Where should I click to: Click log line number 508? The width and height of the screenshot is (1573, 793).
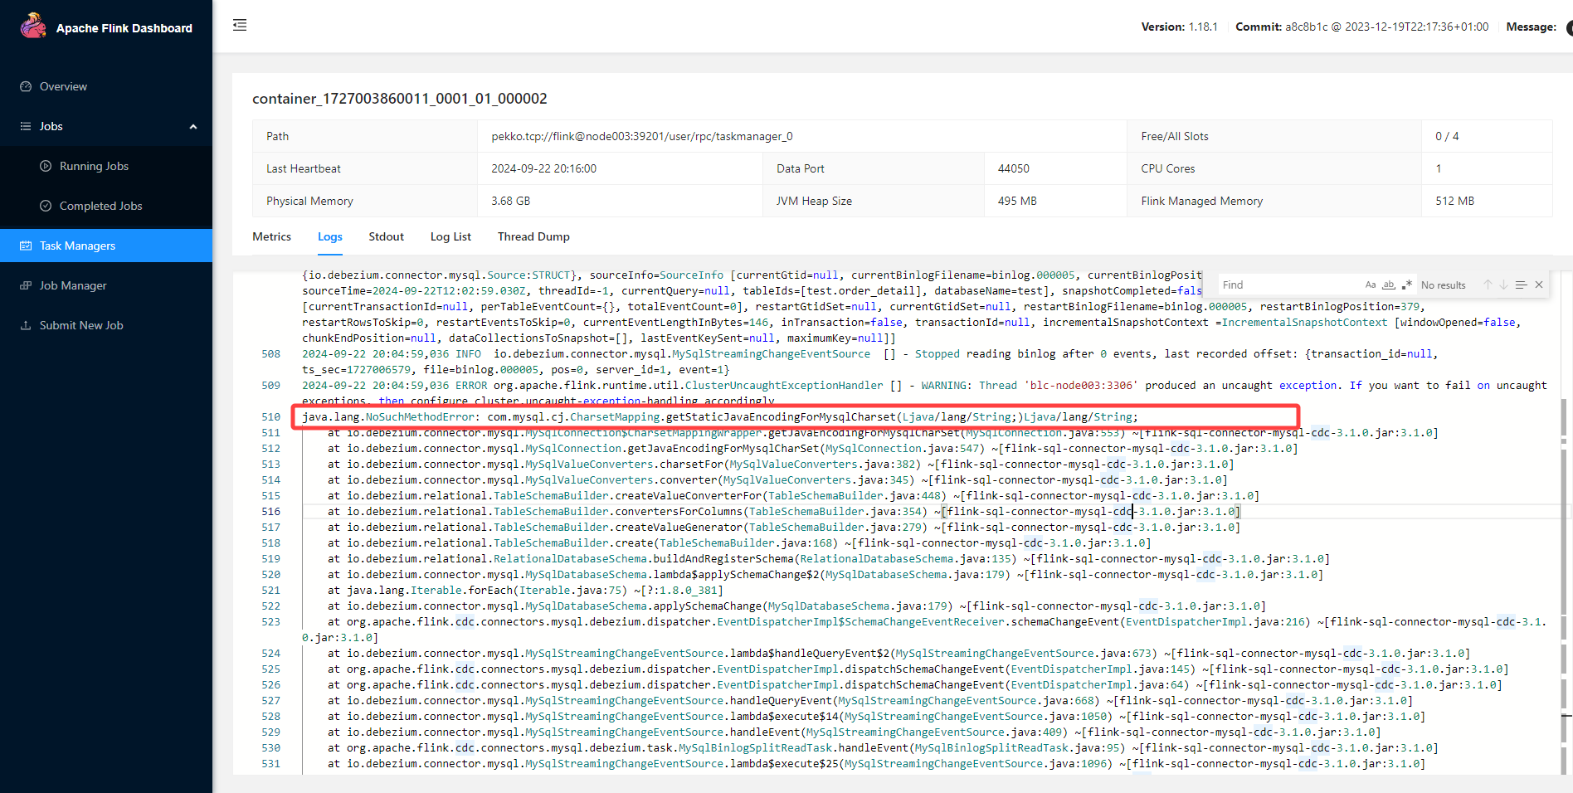coord(271,354)
